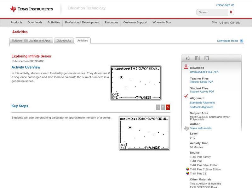The image size is (252, 188).
Task: Click the thumbs-up like icon
Action: click(188, 58)
